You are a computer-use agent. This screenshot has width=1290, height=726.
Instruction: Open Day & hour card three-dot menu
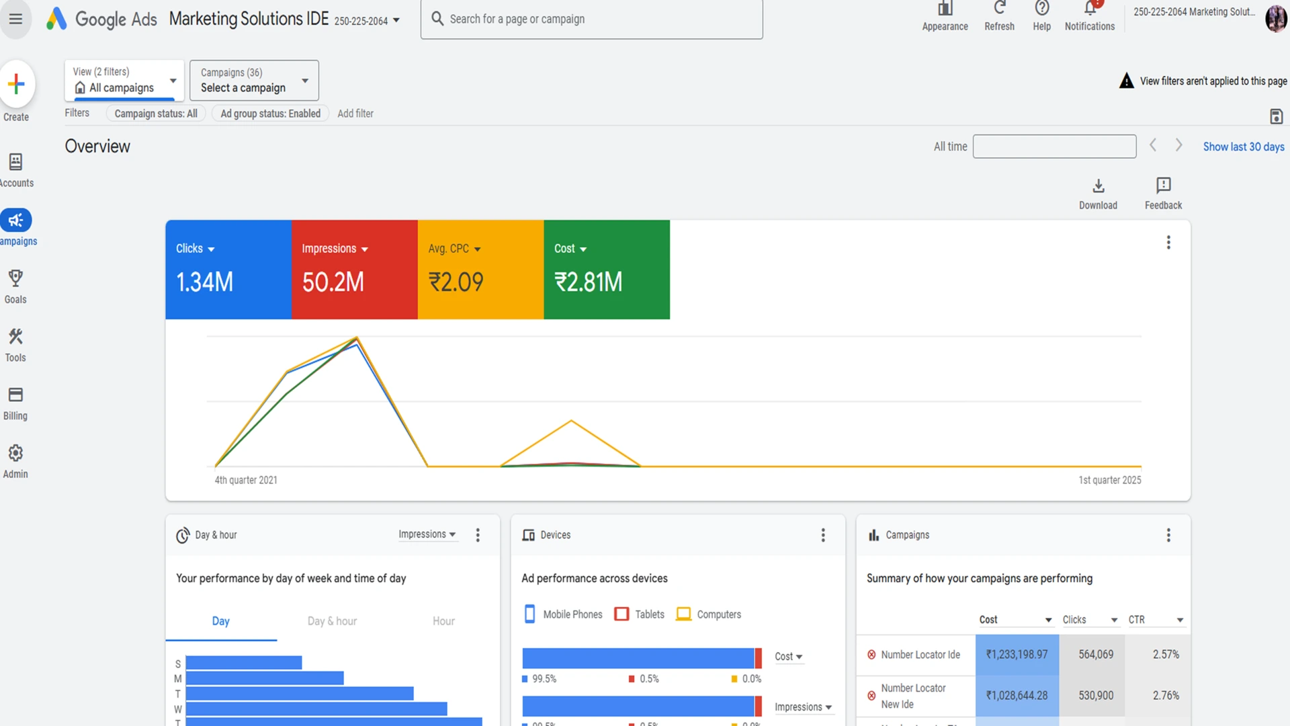pyautogui.click(x=478, y=535)
